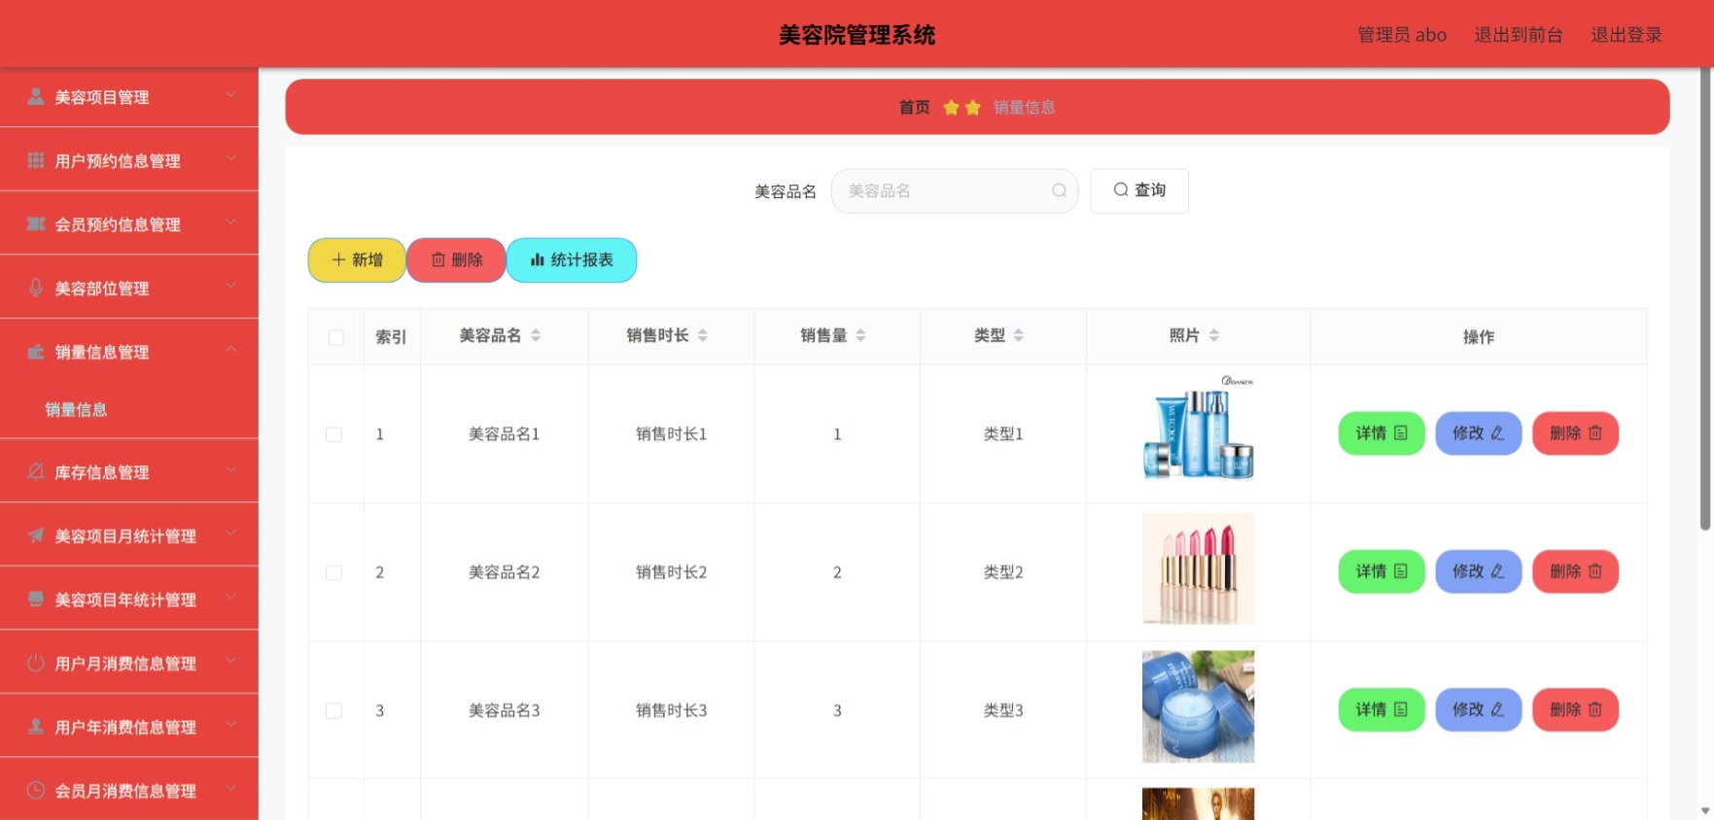Click 删除 for the 美容品名3 row
Viewport: 1714px width, 820px height.
pos(1576,709)
